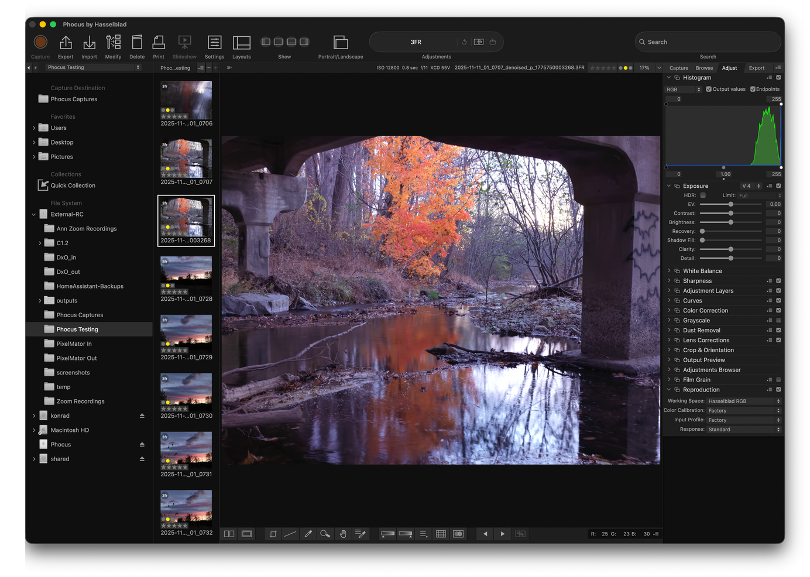Select the straighten line tool
Image resolution: width=810 pixels, height=577 pixels.
(290, 534)
